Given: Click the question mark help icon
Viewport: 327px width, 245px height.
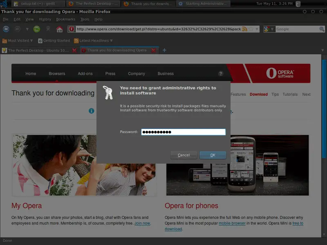Looking at the screenshot, I should (x=221, y=73).
